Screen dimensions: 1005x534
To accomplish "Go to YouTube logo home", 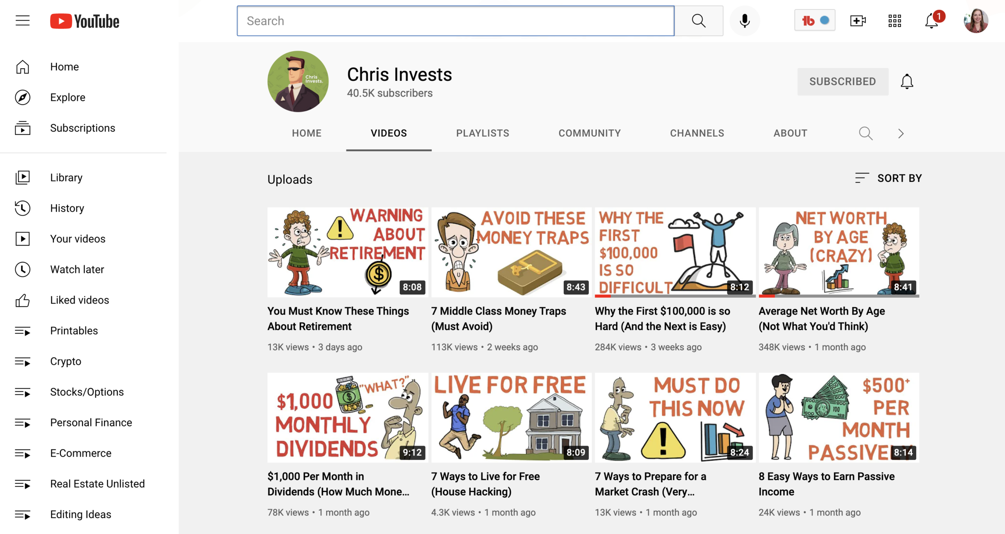I will 85,21.
